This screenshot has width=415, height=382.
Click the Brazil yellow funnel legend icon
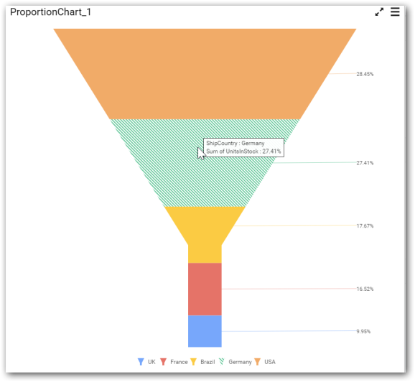tap(193, 362)
